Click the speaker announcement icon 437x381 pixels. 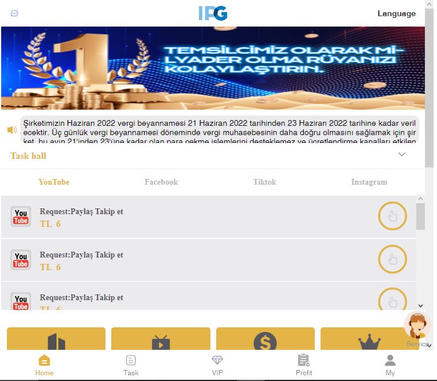pyautogui.click(x=12, y=130)
